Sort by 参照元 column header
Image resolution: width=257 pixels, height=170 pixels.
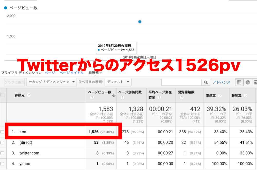click(x=20, y=95)
